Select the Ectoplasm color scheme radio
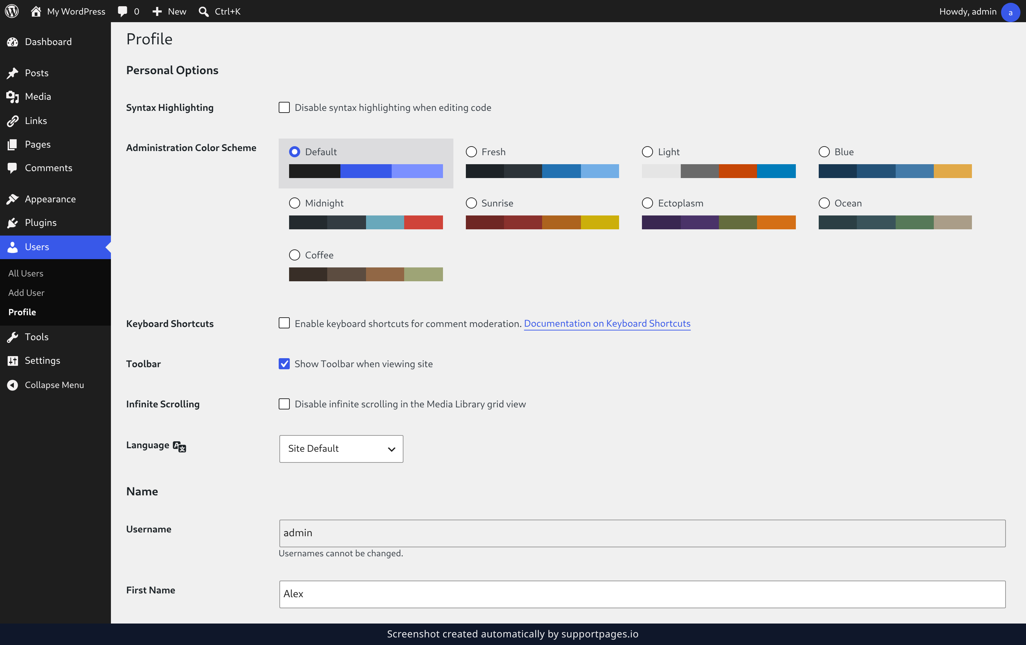Screen dimensions: 1026x645 [647, 203]
